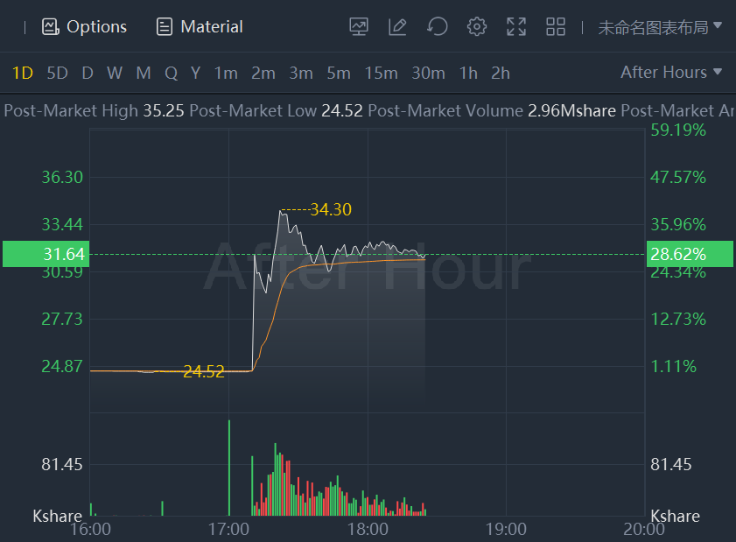Switch to the 5D timeframe tab
The image size is (736, 542).
pyautogui.click(x=57, y=74)
